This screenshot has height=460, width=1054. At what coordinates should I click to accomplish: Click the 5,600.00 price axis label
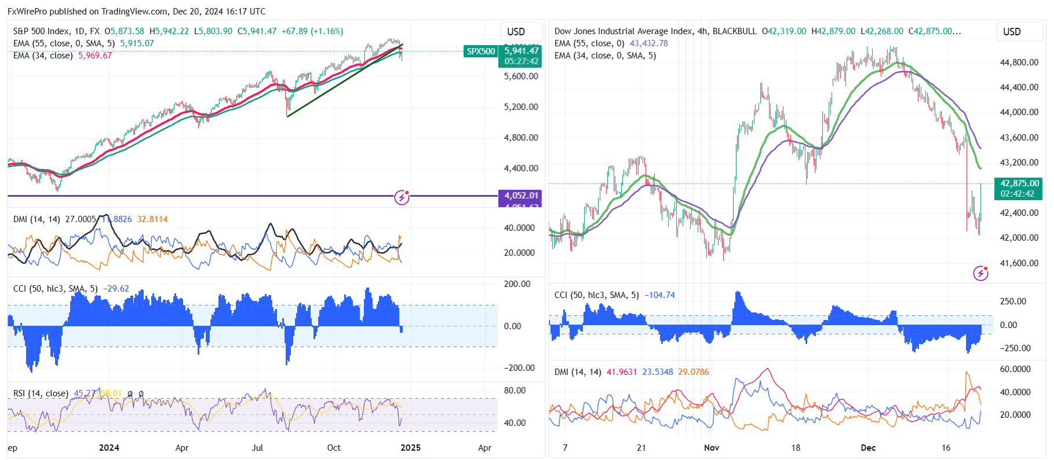pos(521,76)
